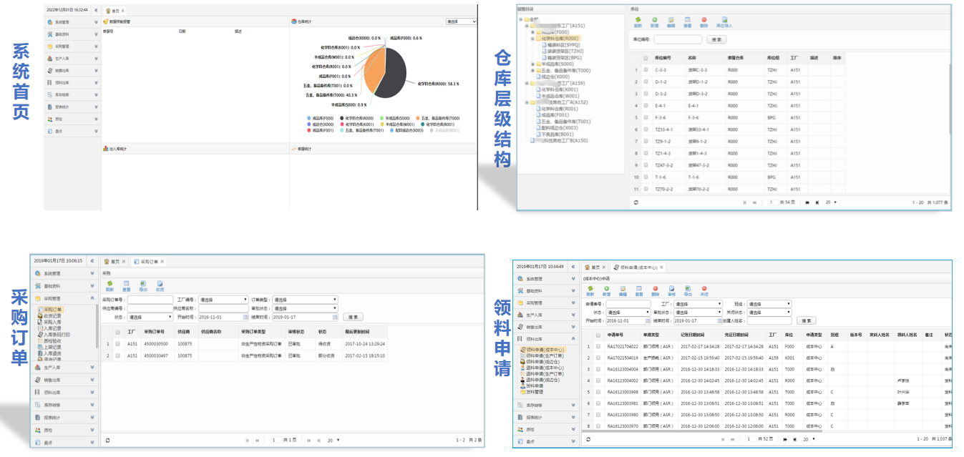Image resolution: width=964 pixels, height=457 pixels.
Task: Open 工厂编号 dropdown in 采购订单 filters
Action: (x=223, y=300)
